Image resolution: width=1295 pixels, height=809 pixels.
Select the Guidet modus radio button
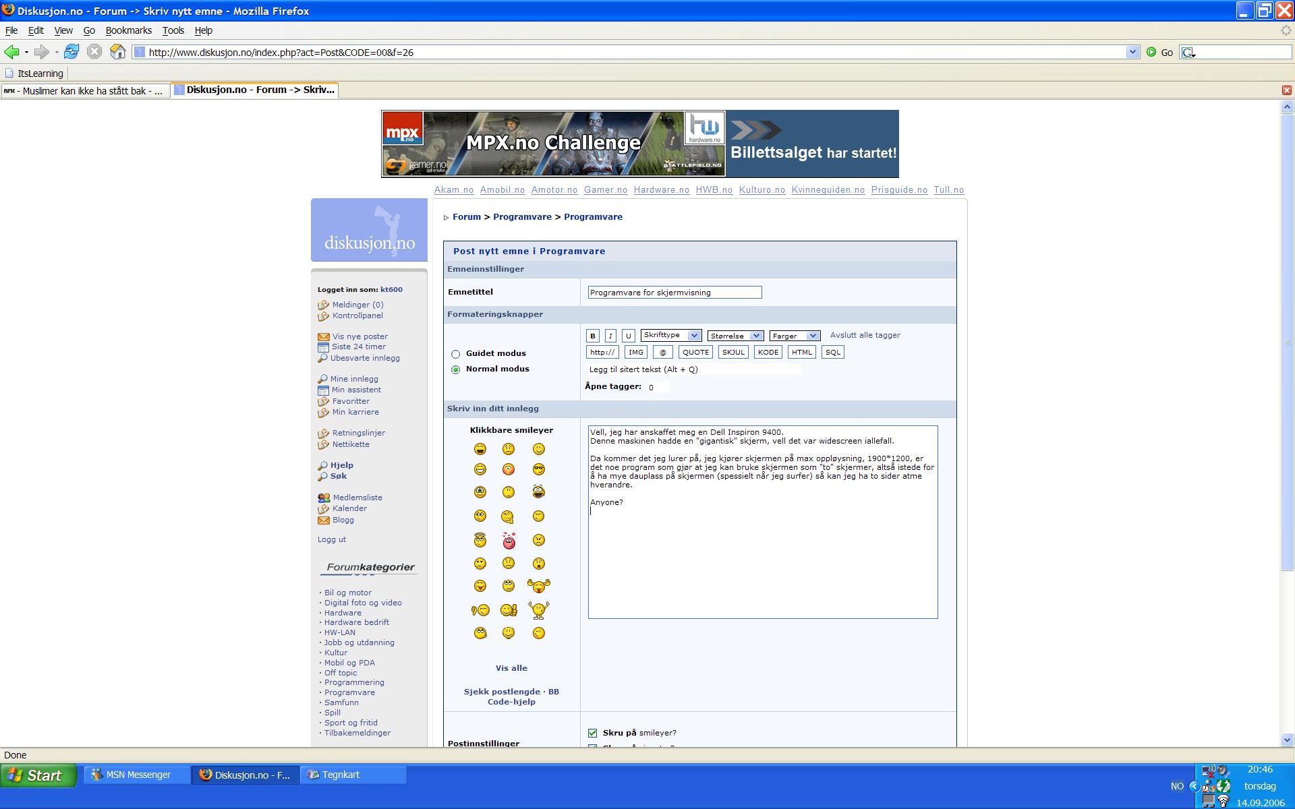pyautogui.click(x=456, y=354)
